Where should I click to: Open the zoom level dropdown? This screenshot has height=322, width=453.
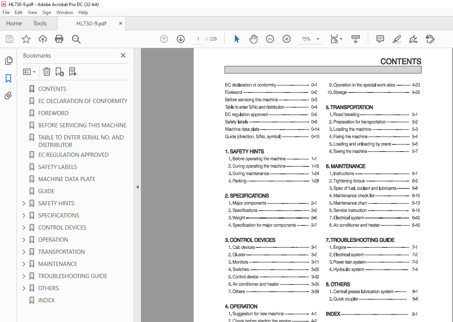pos(318,39)
